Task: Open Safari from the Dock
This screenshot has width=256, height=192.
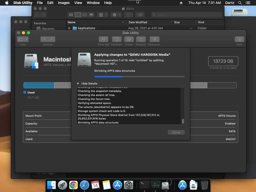Action: [x=84, y=185]
